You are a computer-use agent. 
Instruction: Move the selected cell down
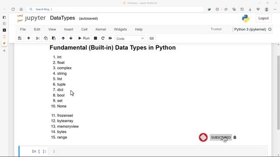71,38
